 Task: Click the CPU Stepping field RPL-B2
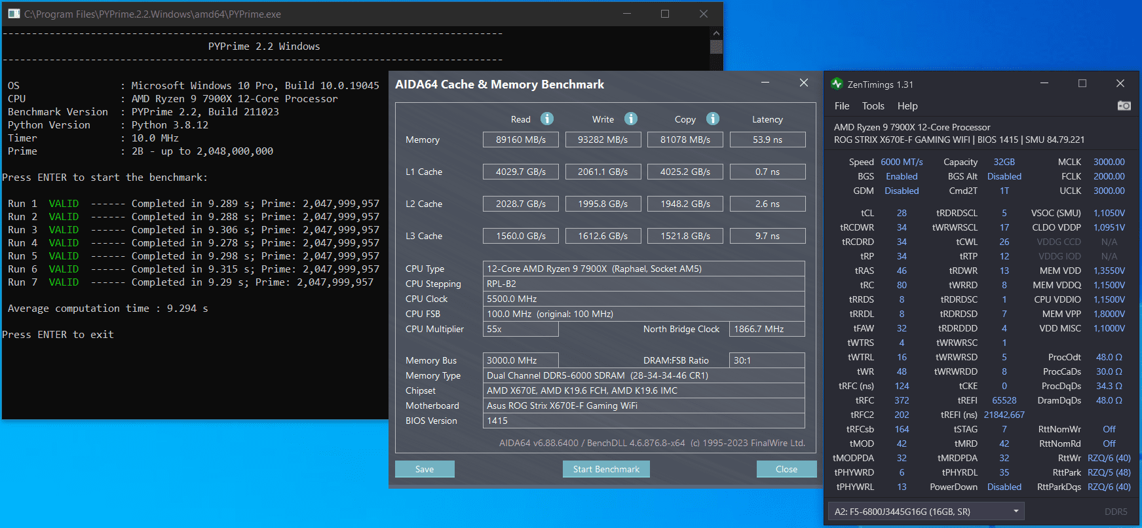tap(644, 284)
